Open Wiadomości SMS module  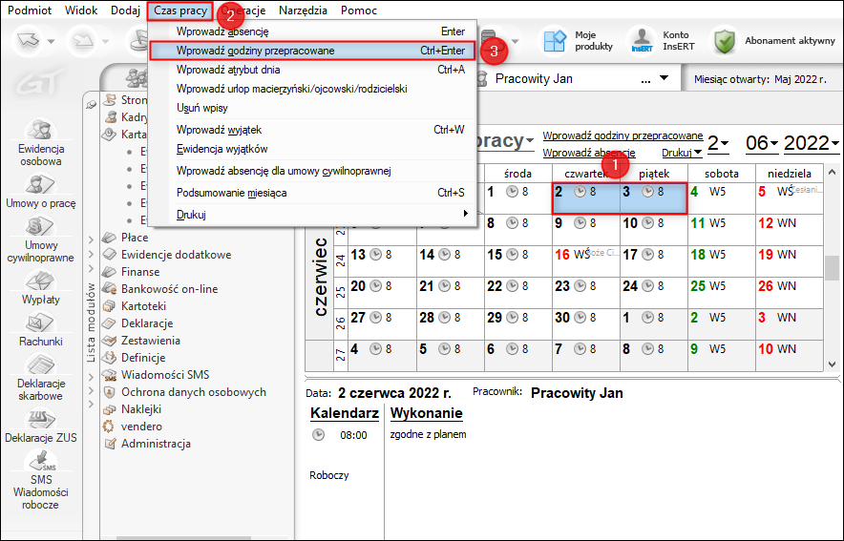[165, 375]
